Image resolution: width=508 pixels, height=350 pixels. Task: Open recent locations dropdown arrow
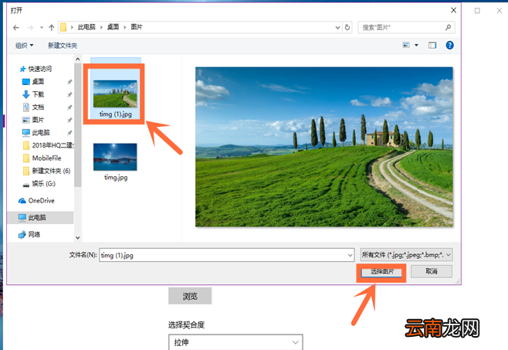42,28
